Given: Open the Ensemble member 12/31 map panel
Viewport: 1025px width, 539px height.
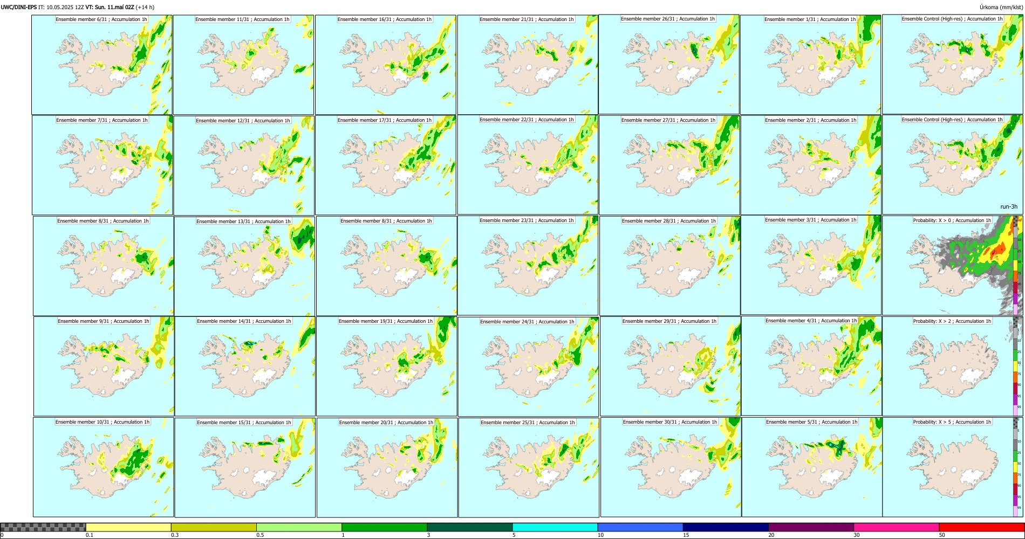Looking at the screenshot, I should (244, 165).
